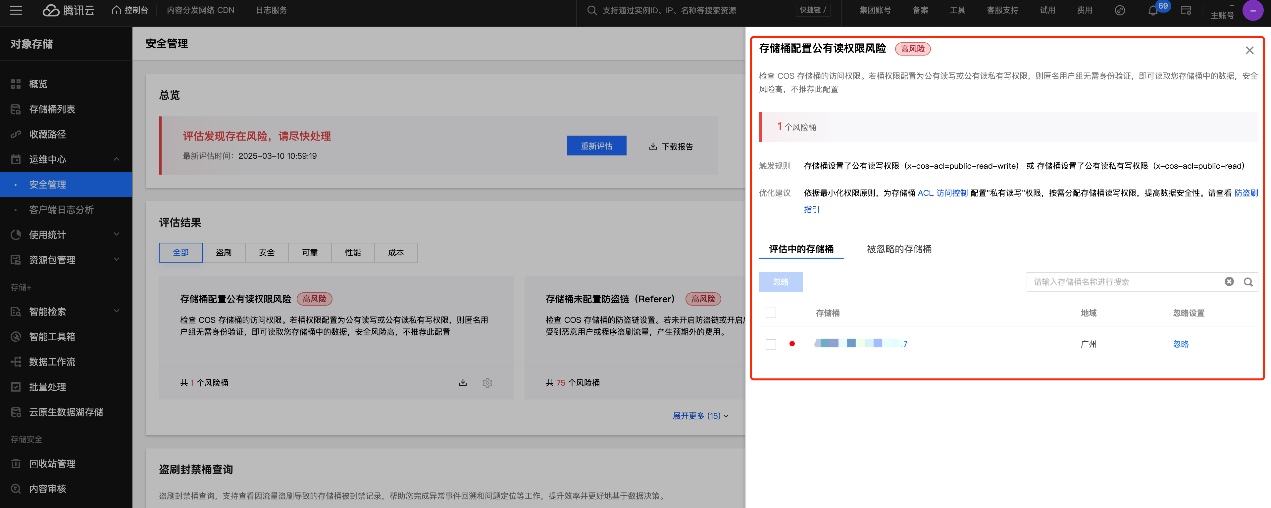Screen dimensions: 1271x508
Task: Click the smart toolbox sidebar icon
Action: click(16, 337)
